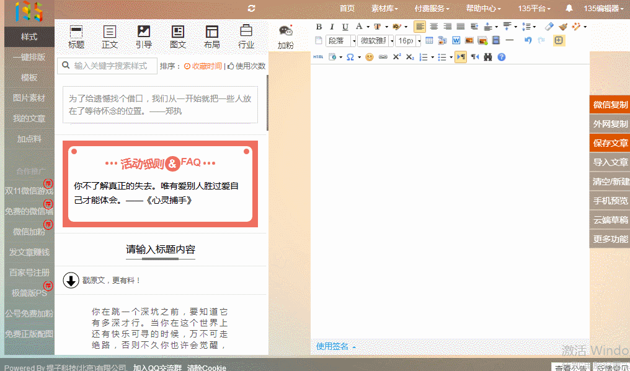Import a Word document via the W icon

pos(456,40)
